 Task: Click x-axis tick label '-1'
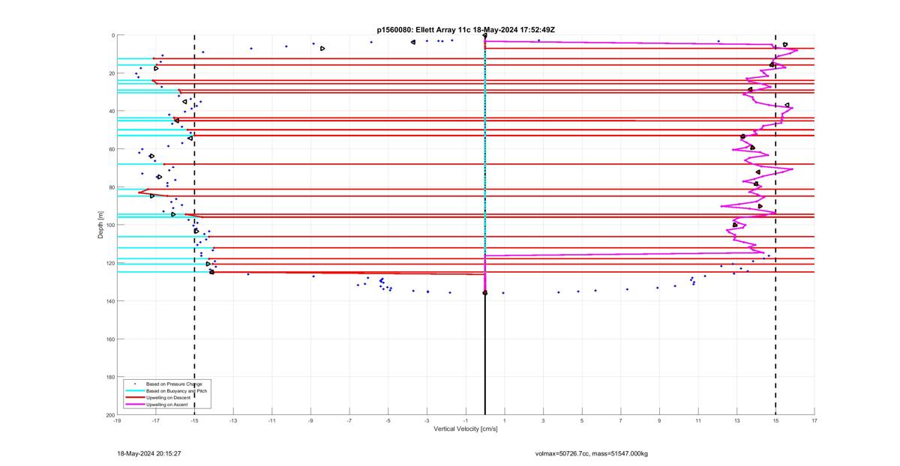point(466,421)
